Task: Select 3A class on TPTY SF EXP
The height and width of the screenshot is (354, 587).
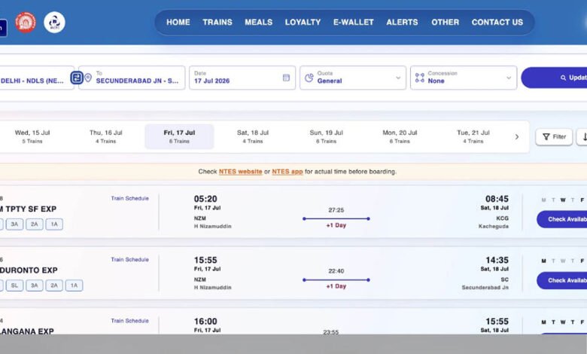Action: 14,224
